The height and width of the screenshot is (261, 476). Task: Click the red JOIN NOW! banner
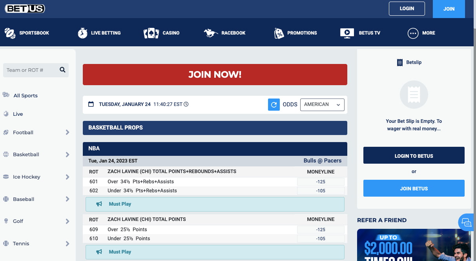pos(215,75)
